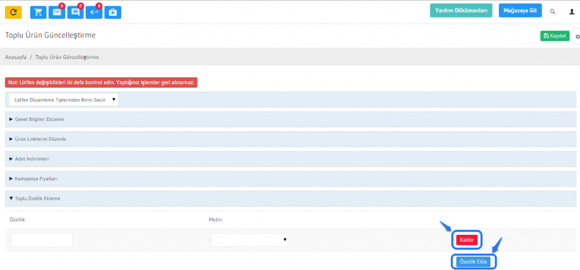The image size is (580, 270).
Task: Open the envelope mail notifications
Action: [x=56, y=12]
